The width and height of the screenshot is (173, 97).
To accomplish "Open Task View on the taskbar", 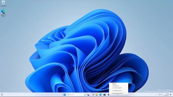I will coord(89,95).
